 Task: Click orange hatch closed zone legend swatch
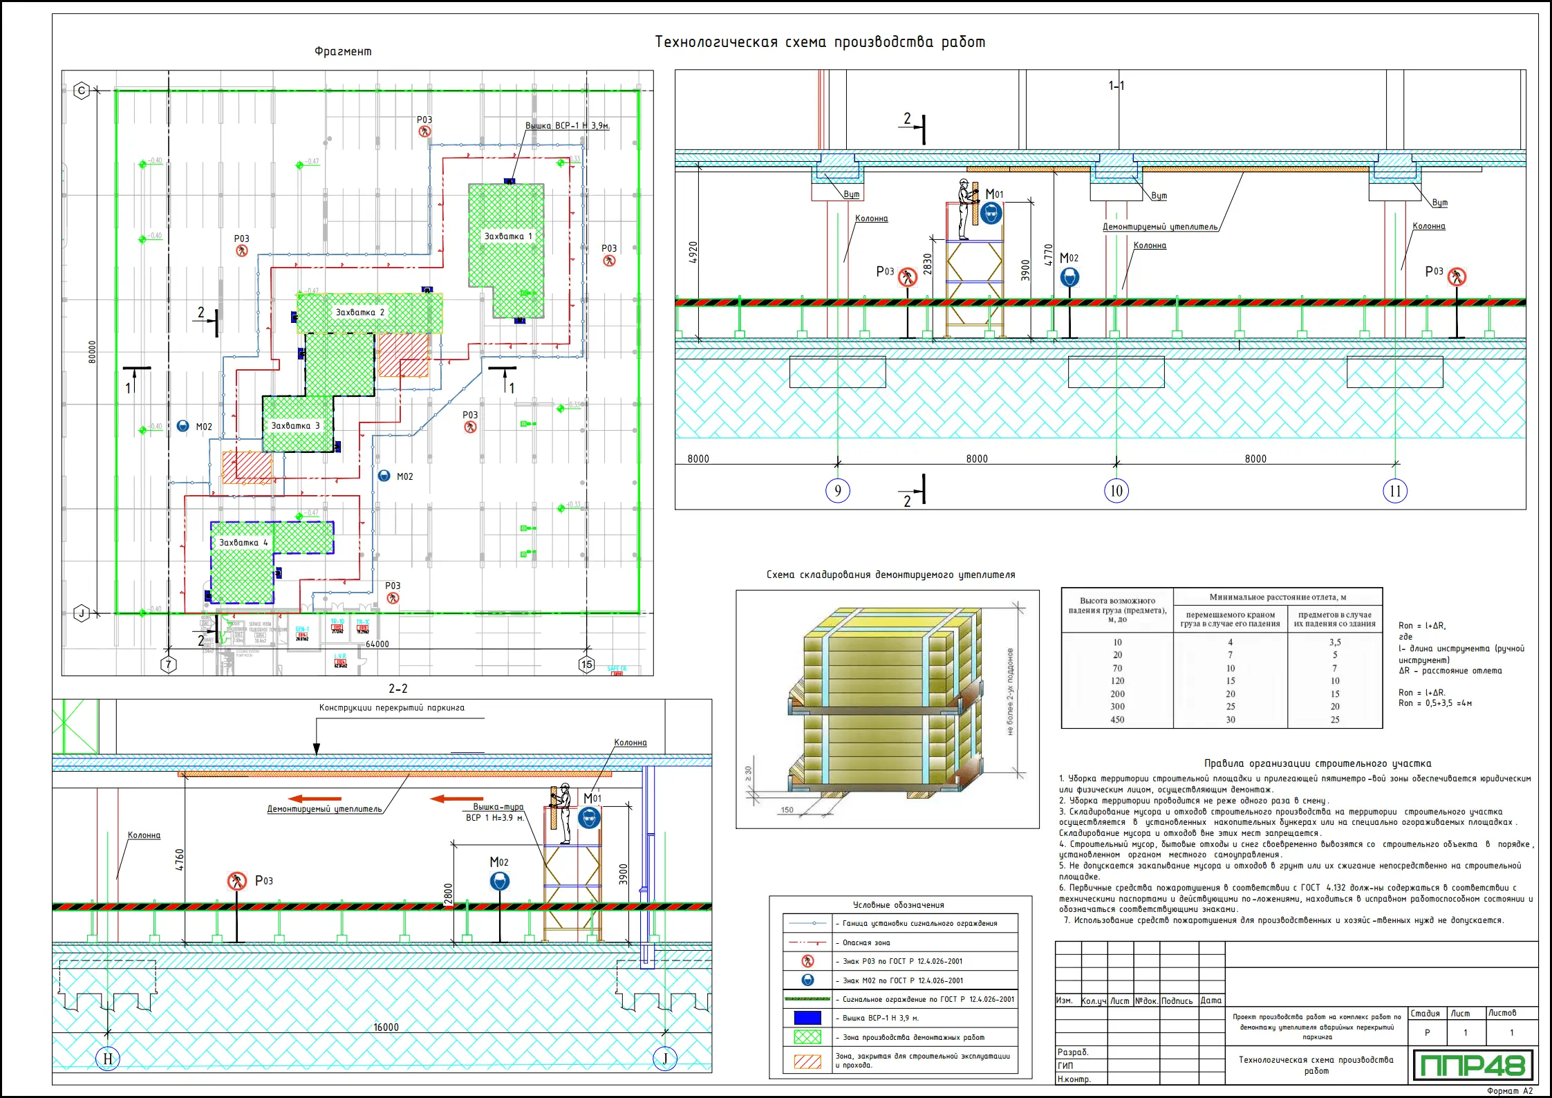pos(807,1061)
